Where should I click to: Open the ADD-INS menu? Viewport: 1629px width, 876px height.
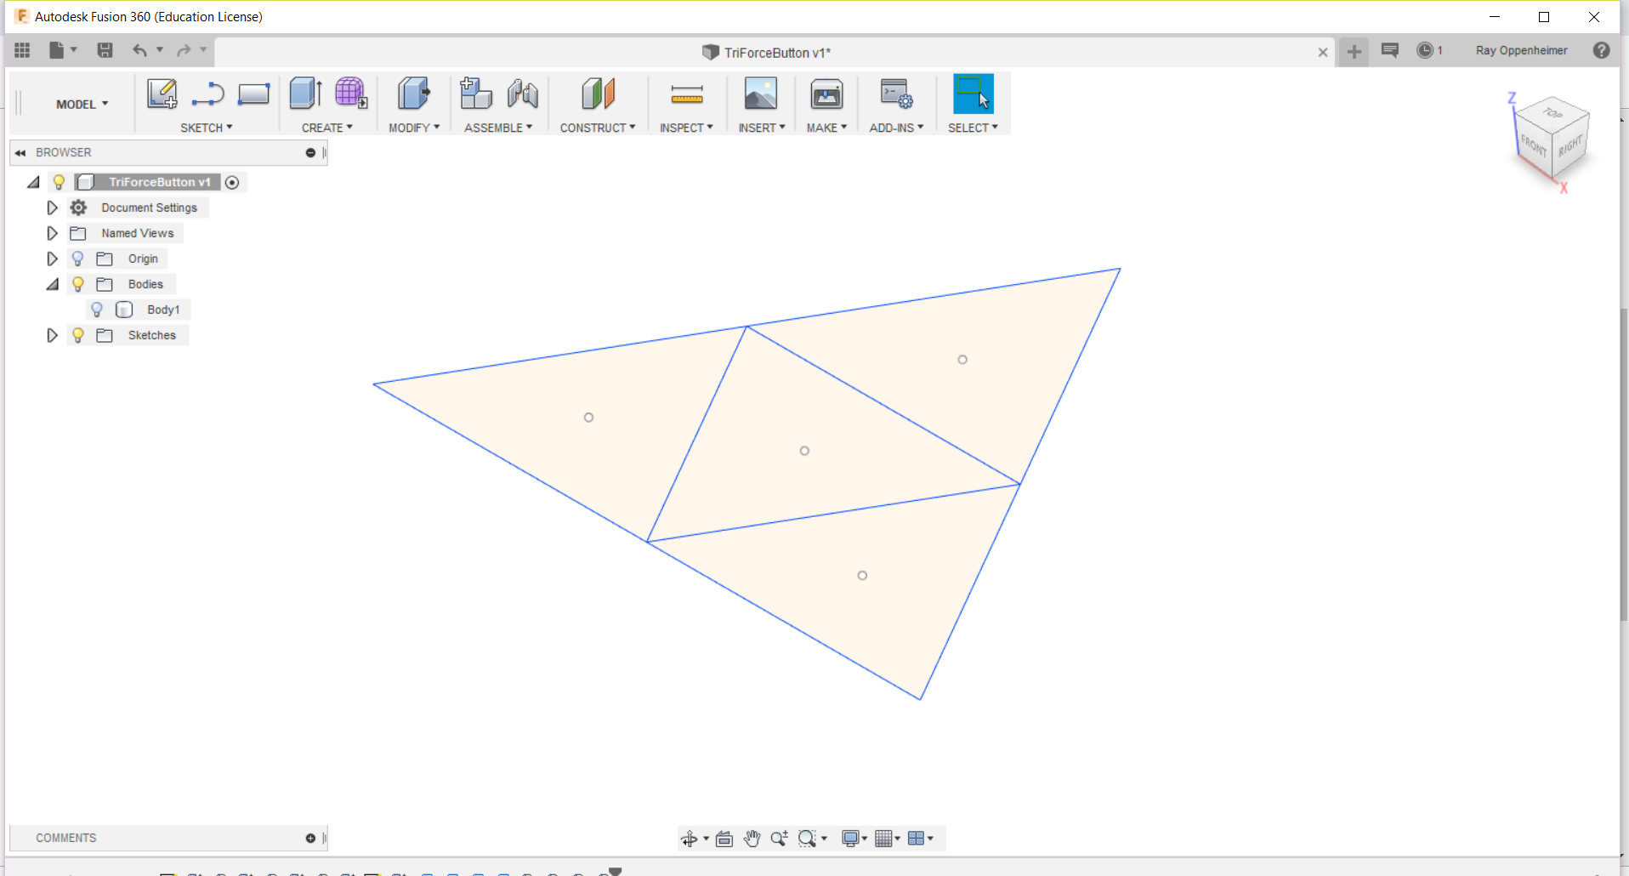tap(896, 128)
